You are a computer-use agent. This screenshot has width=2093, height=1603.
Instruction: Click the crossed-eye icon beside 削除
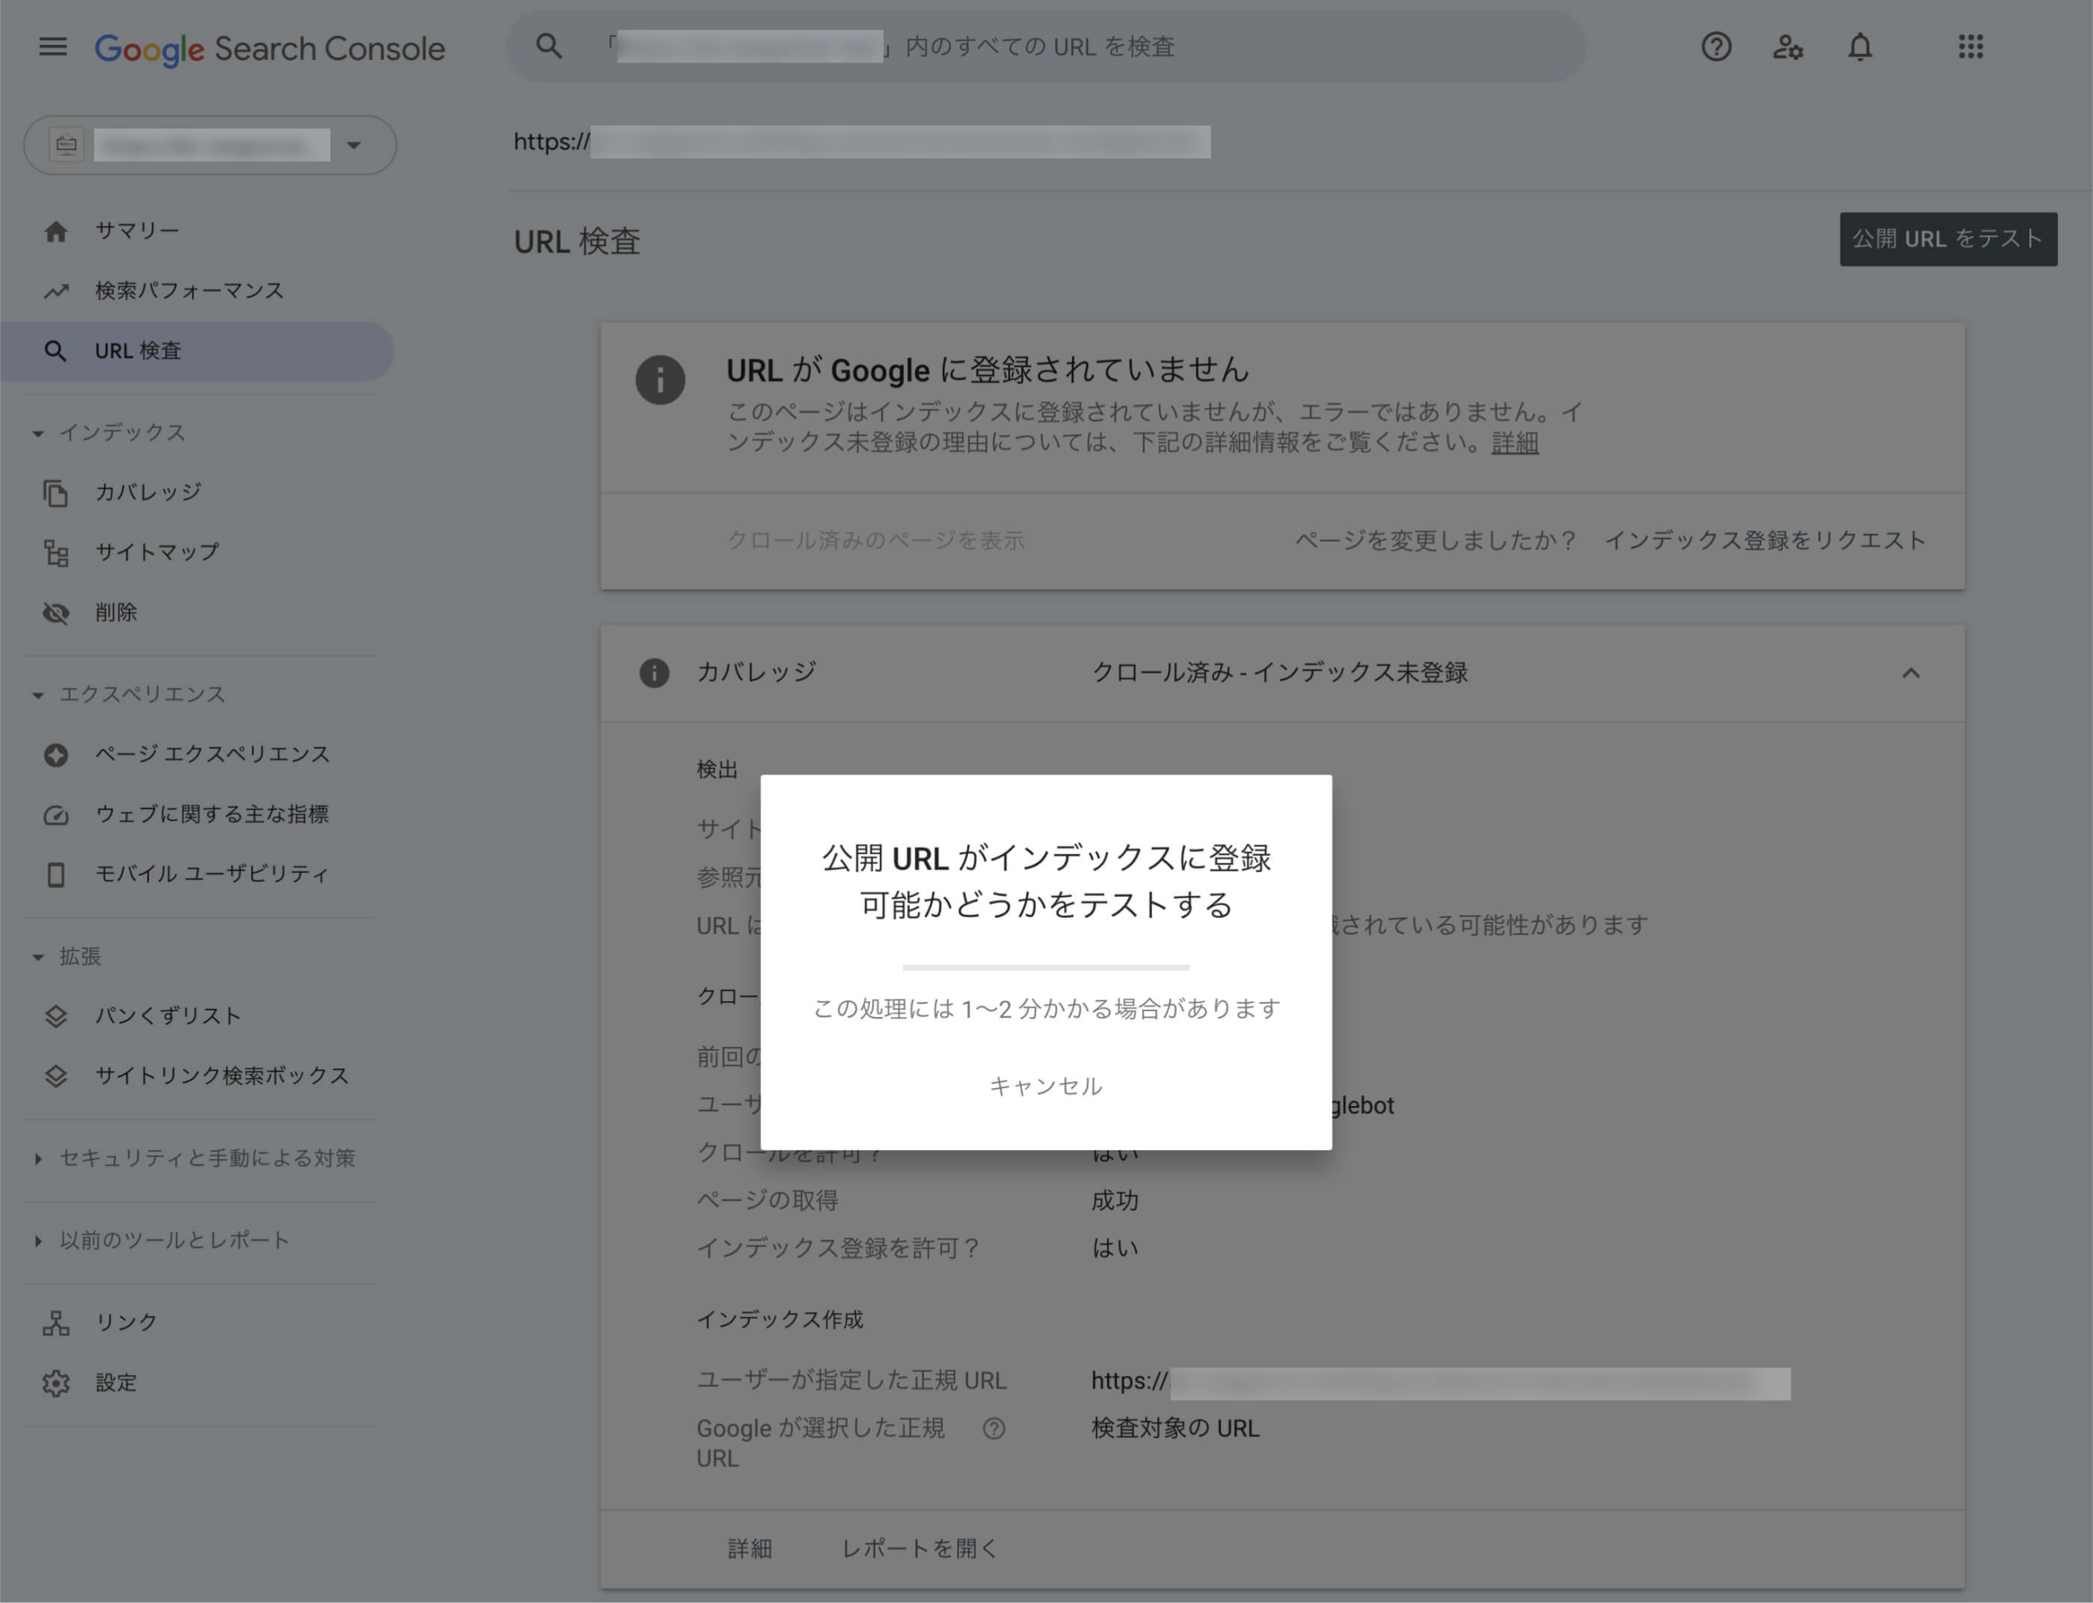[x=56, y=612]
